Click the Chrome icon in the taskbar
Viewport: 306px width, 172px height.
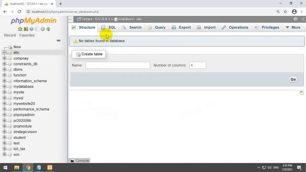coord(28,168)
